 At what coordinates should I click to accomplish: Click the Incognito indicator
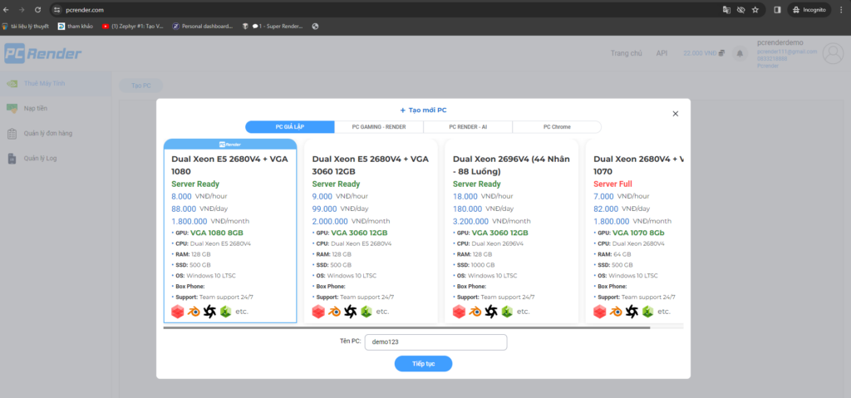[809, 10]
